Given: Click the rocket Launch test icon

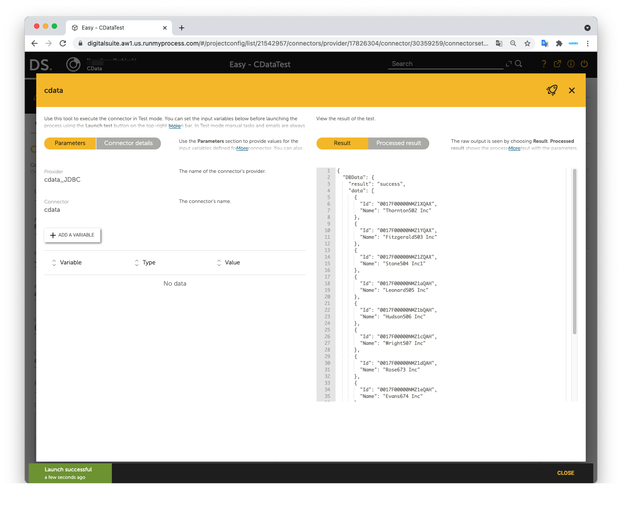Looking at the screenshot, I should pos(552,90).
